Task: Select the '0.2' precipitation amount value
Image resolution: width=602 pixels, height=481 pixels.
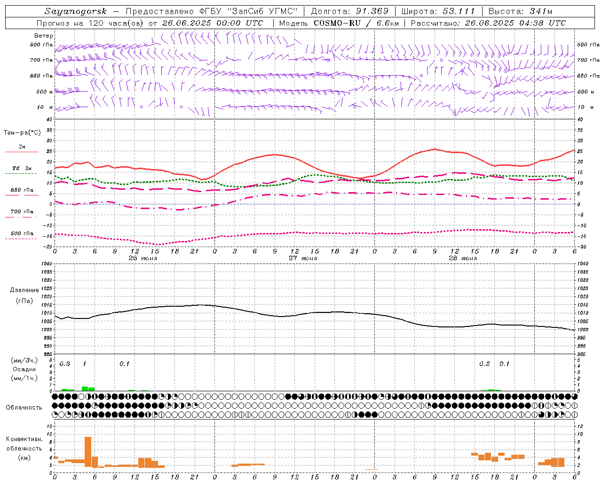Action: point(484,364)
